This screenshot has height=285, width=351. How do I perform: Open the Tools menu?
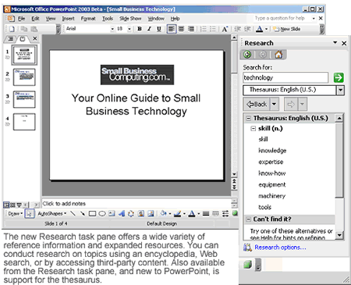pyautogui.click(x=108, y=19)
